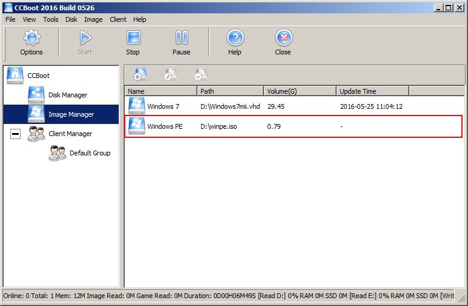Click the Image Manager windows-disk icon

36,114
